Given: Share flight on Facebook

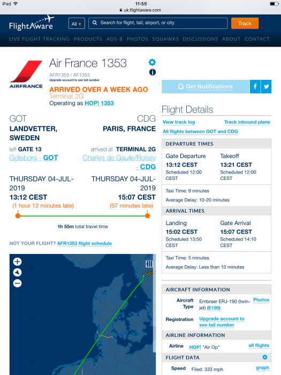Looking at the screenshot, I should point(255,87).
